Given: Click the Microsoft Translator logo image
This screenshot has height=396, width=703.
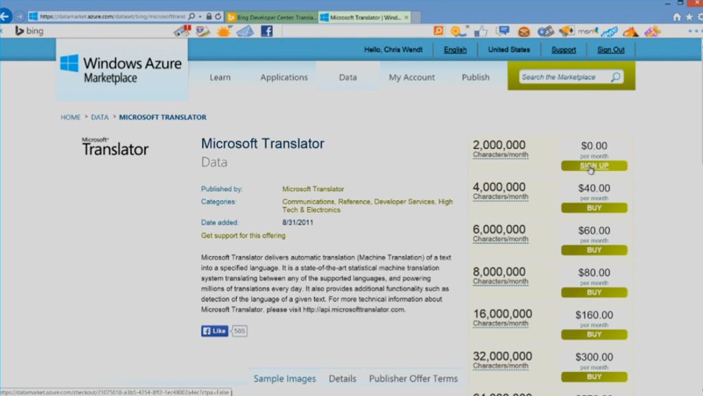Looking at the screenshot, I should pyautogui.click(x=115, y=146).
